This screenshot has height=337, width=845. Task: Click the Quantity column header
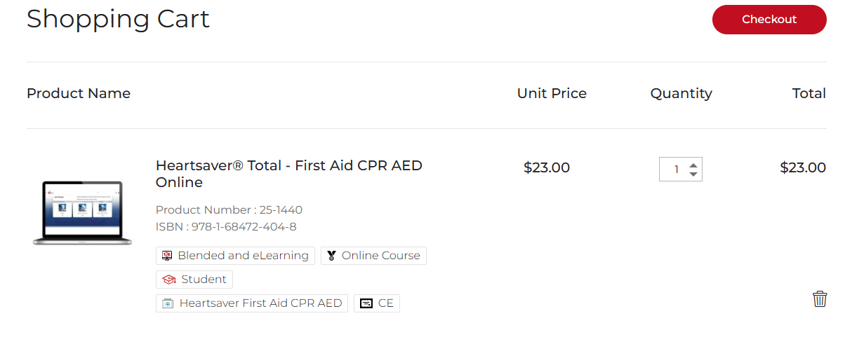(681, 93)
